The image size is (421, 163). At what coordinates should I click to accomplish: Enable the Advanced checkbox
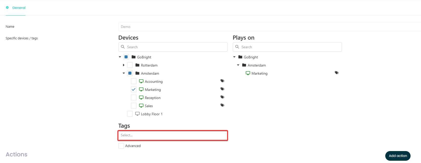pyautogui.click(x=121, y=146)
